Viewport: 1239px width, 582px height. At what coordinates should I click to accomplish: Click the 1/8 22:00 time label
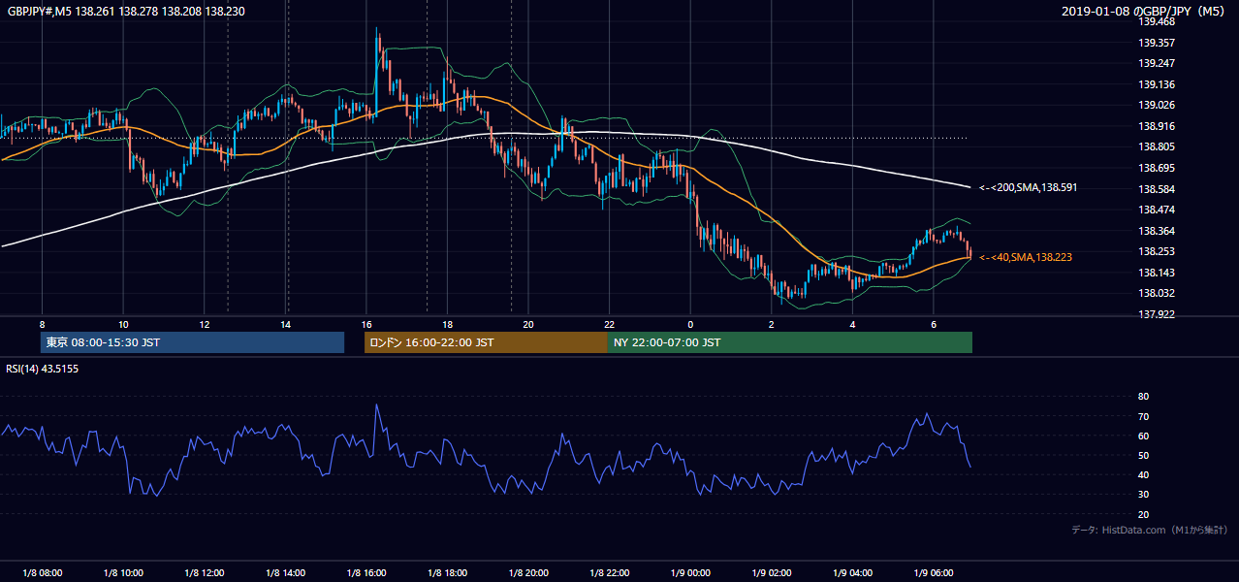tap(609, 573)
